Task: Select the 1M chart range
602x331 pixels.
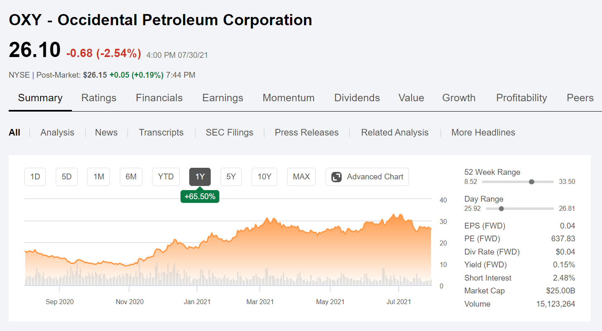Action: 99,177
